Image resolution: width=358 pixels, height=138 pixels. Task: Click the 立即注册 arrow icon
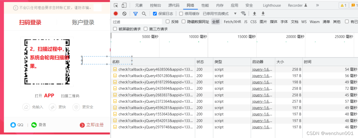[x=82, y=125]
